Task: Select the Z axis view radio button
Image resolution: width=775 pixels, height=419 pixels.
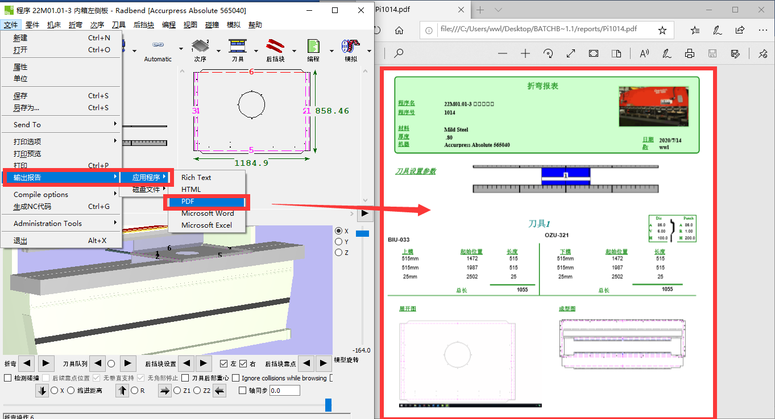Action: (339, 253)
